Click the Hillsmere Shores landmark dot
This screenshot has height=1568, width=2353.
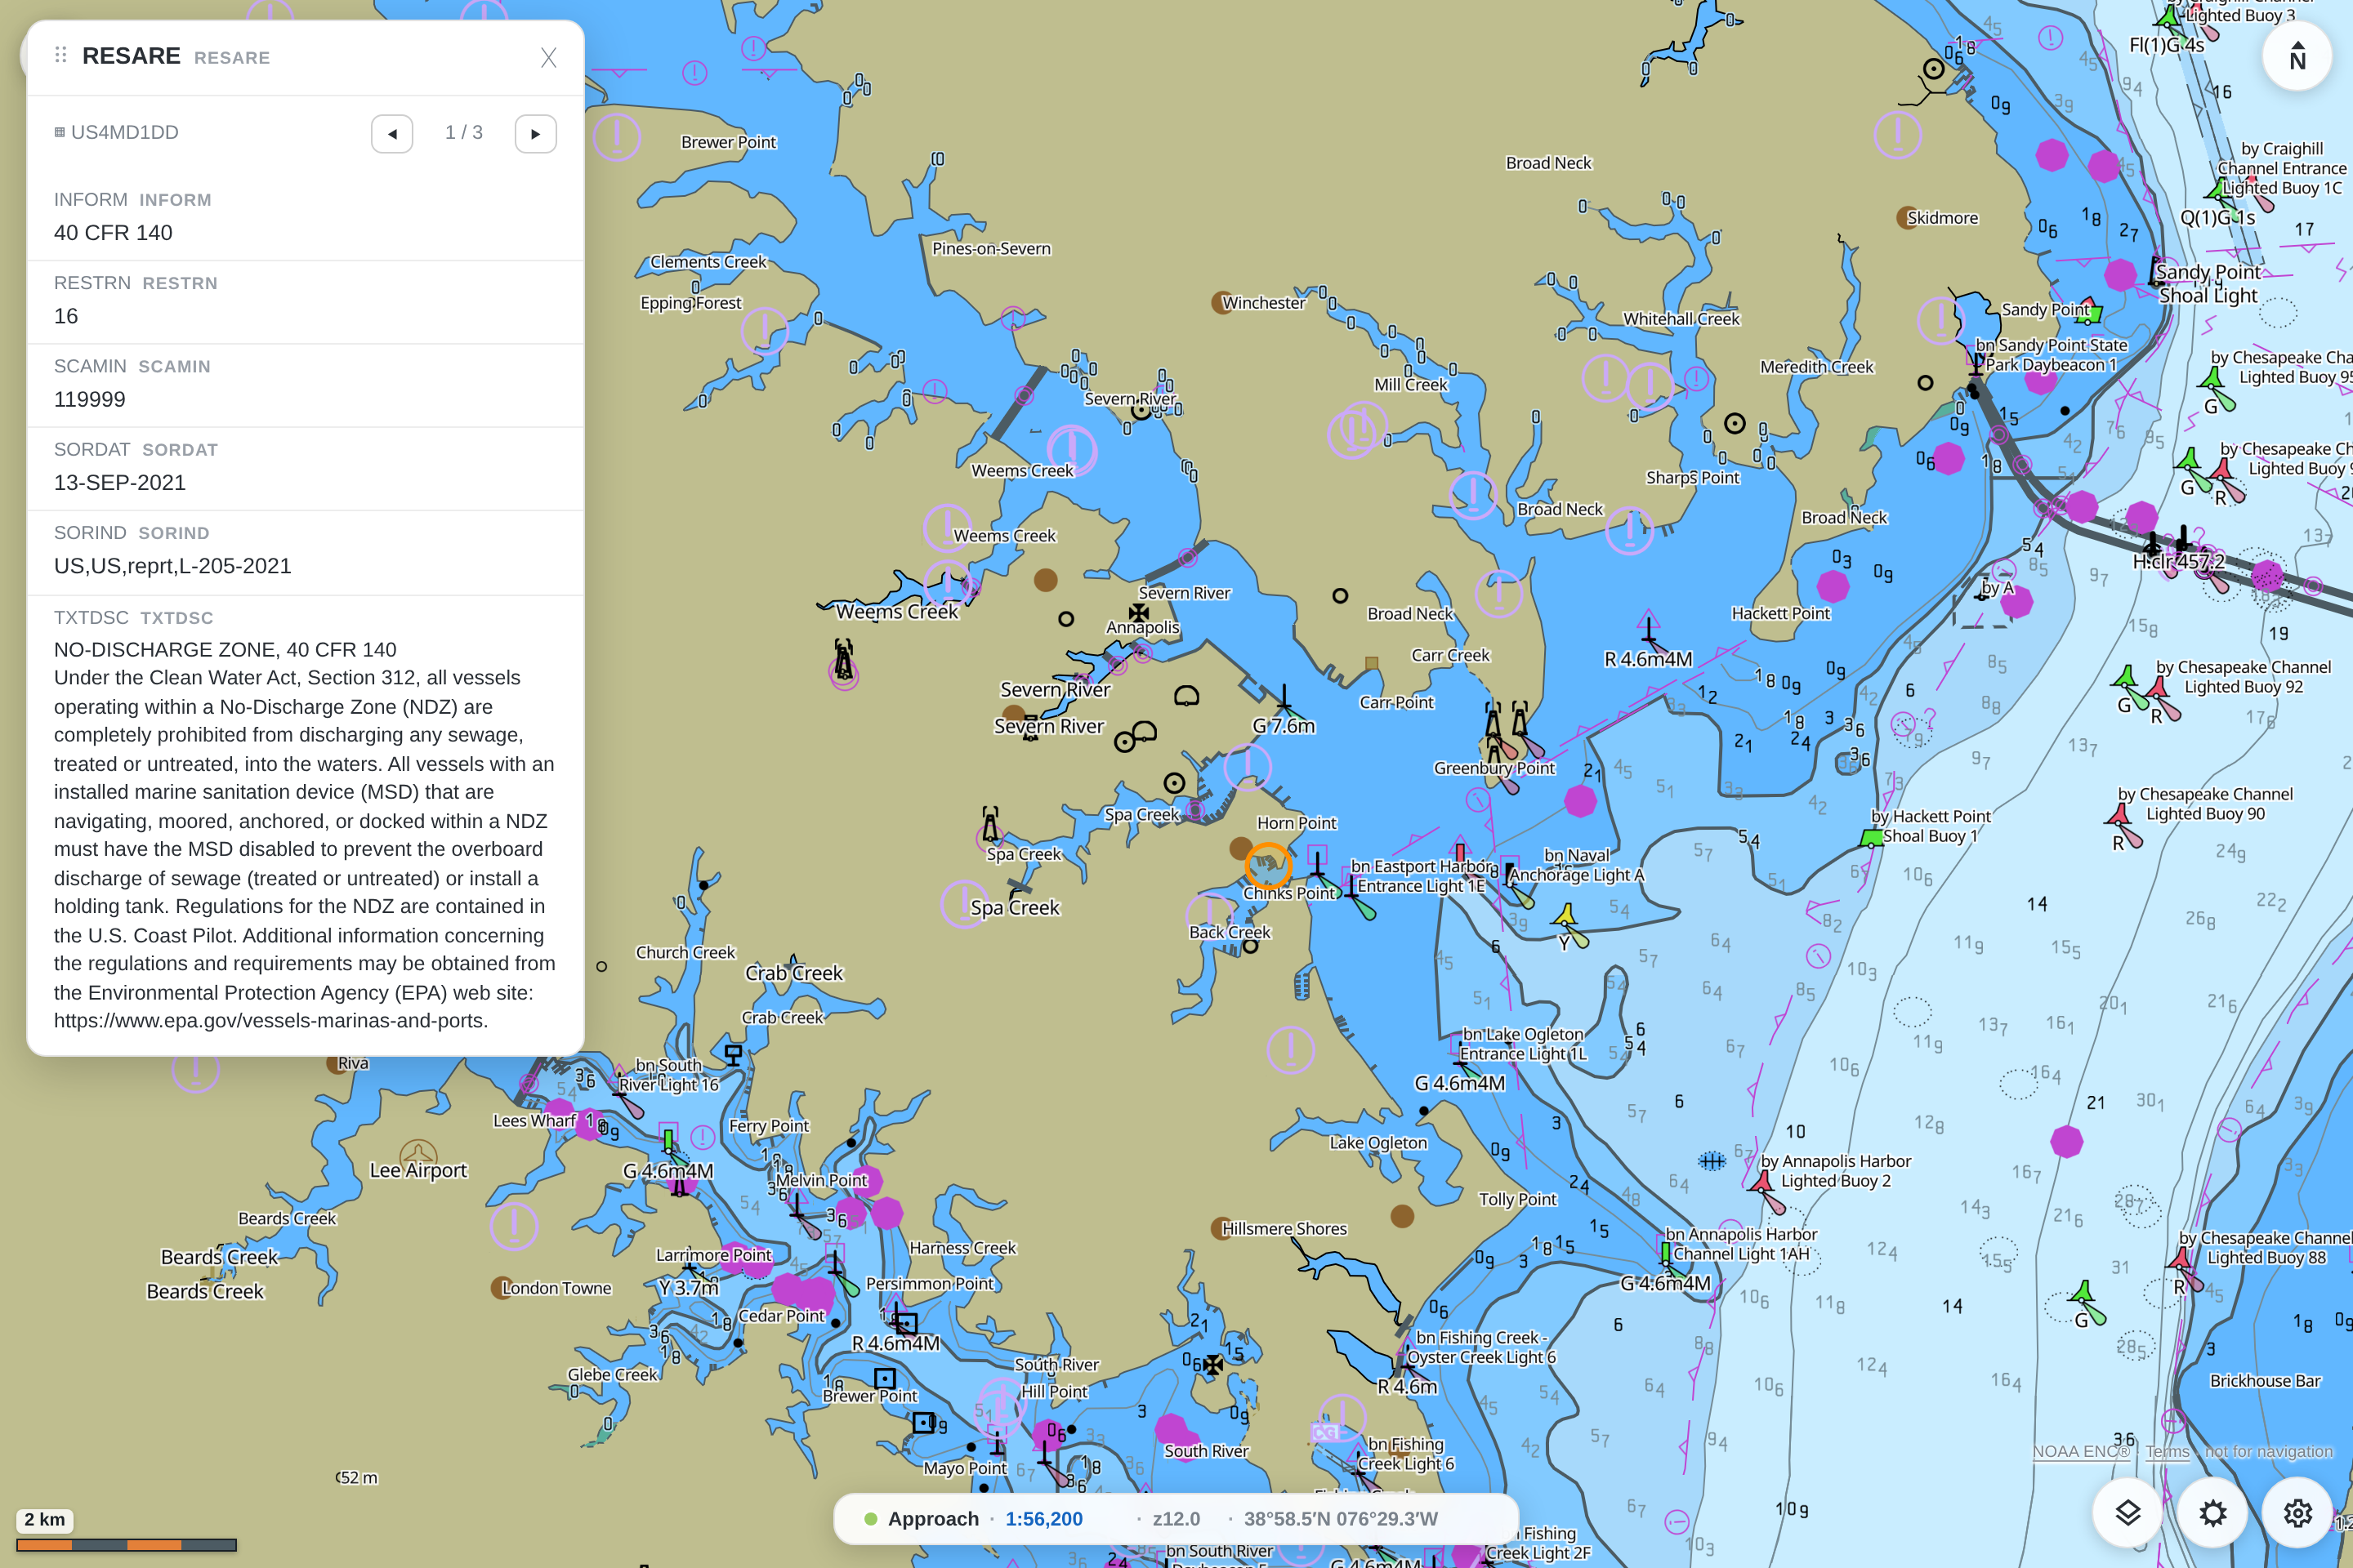pyautogui.click(x=1221, y=1229)
